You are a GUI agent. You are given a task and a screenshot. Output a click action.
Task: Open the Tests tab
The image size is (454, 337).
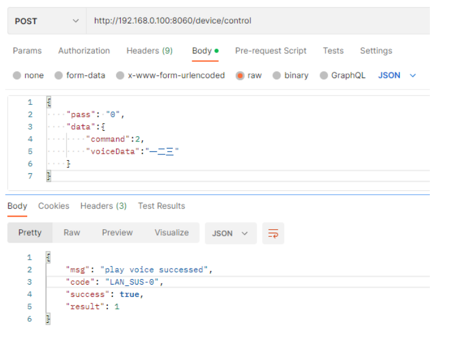coord(333,51)
